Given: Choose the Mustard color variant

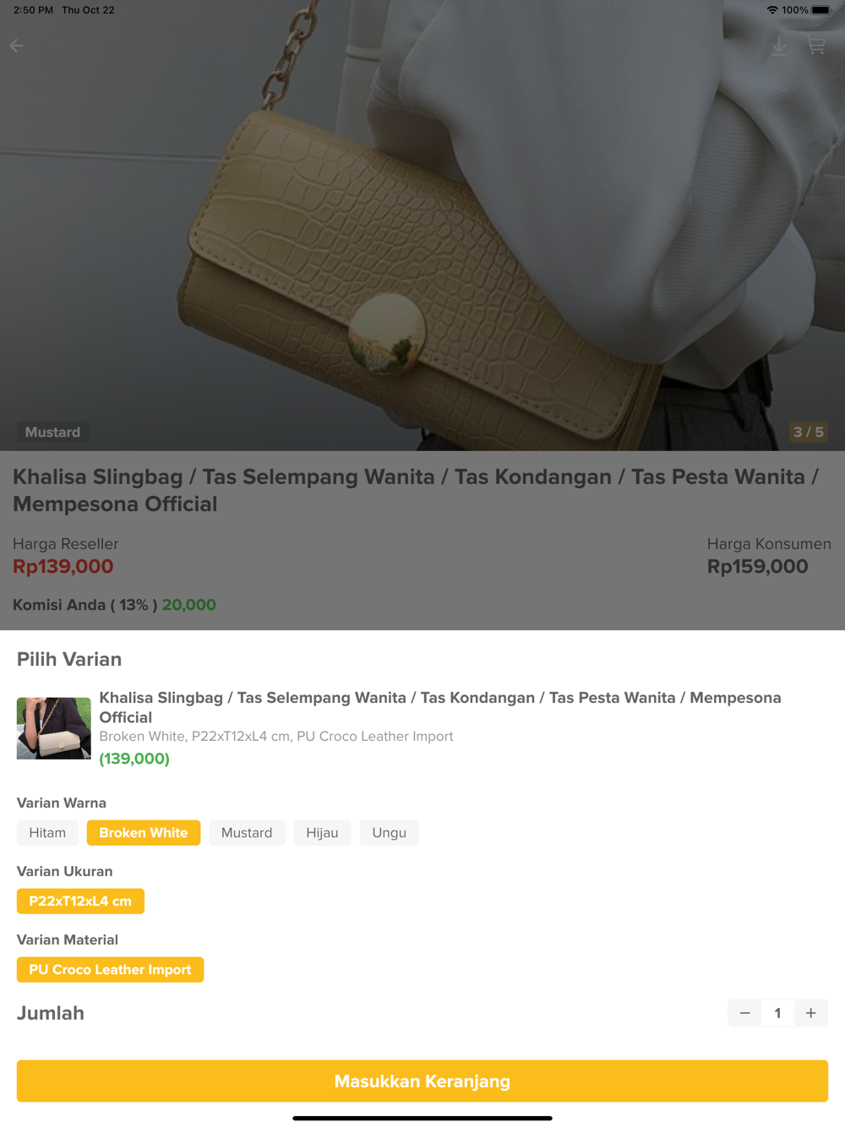Looking at the screenshot, I should pos(247,833).
